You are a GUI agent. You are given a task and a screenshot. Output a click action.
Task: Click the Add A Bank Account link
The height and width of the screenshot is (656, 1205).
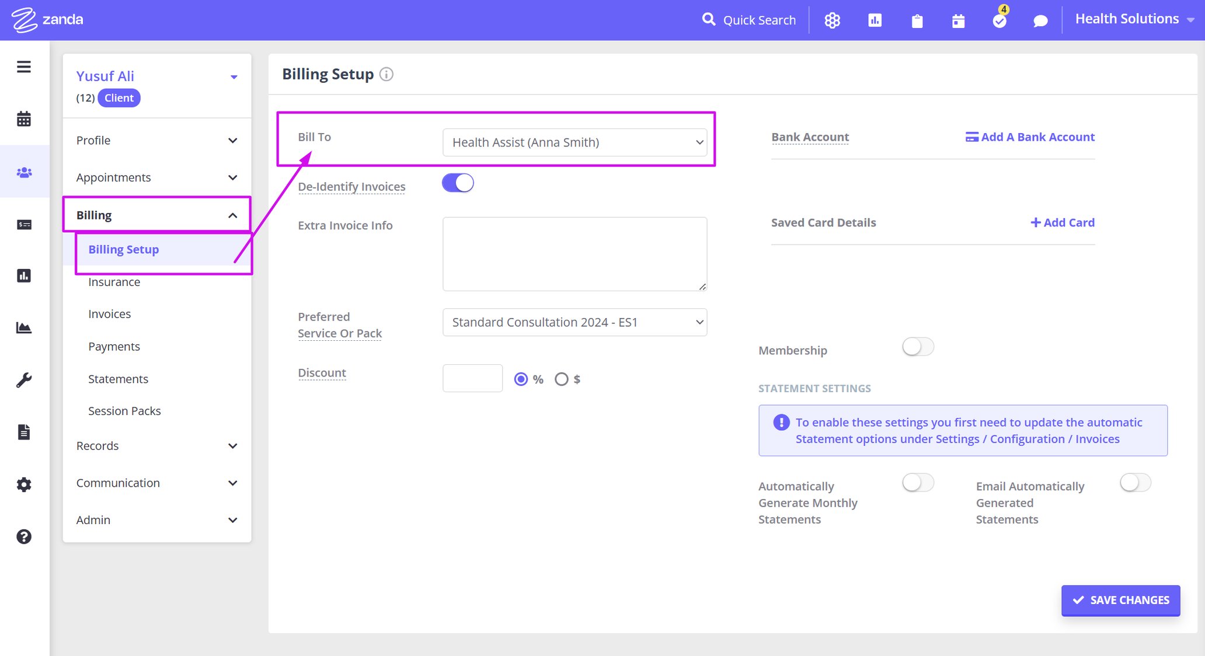click(x=1029, y=137)
